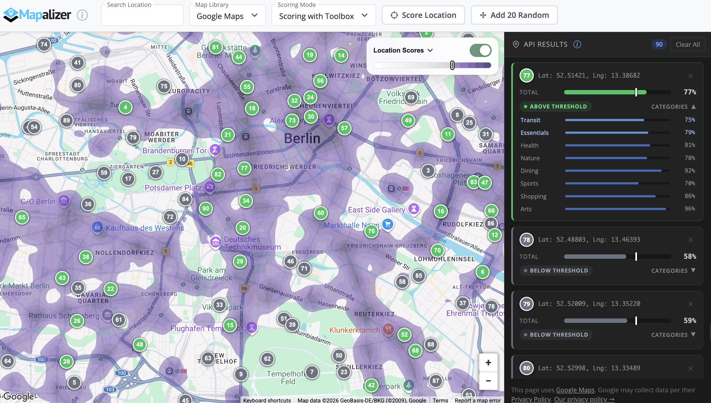Click the Shopping category row

click(608, 196)
